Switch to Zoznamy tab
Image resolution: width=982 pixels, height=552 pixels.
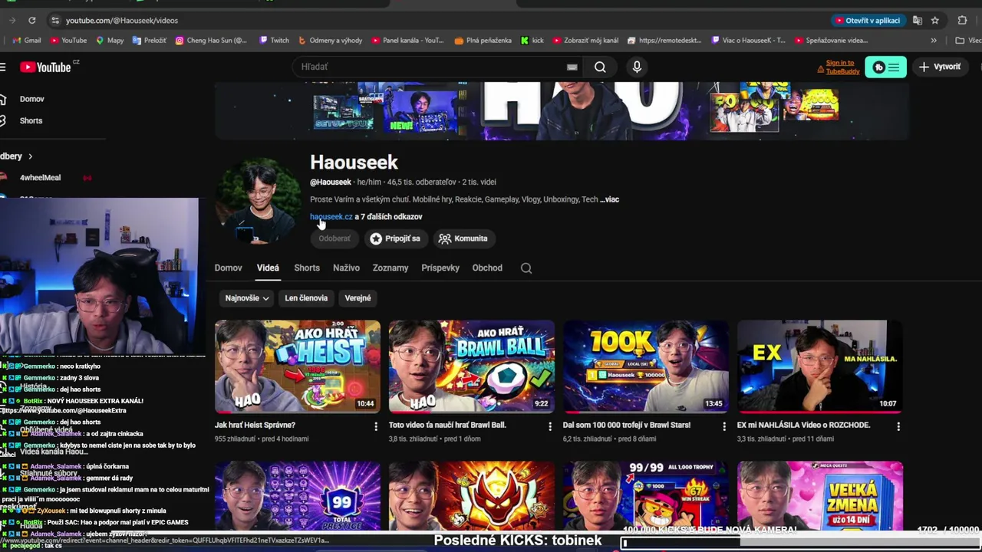390,268
